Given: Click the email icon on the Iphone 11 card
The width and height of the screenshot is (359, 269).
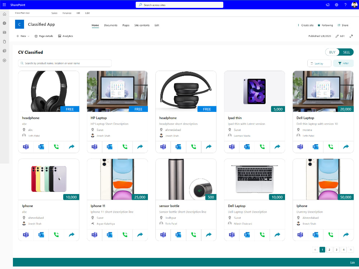Looking at the screenshot, I should 110,235.
